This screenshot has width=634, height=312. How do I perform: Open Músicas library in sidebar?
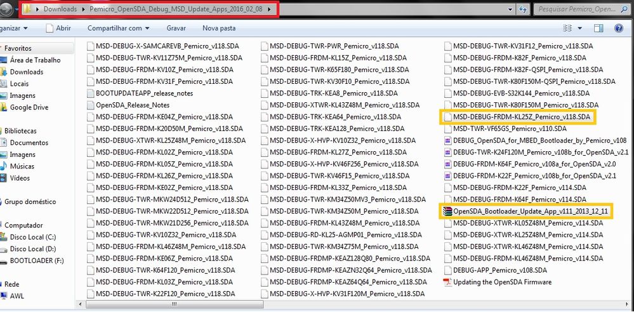22,166
